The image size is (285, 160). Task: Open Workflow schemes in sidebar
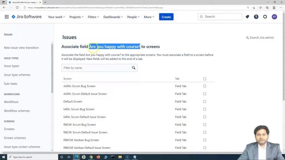(x=17, y=111)
